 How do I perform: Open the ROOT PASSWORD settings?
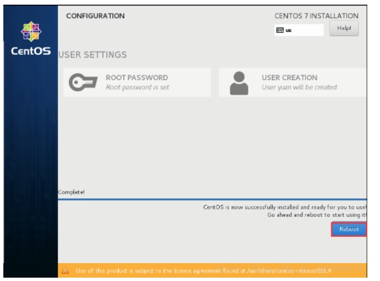pyautogui.click(x=137, y=82)
